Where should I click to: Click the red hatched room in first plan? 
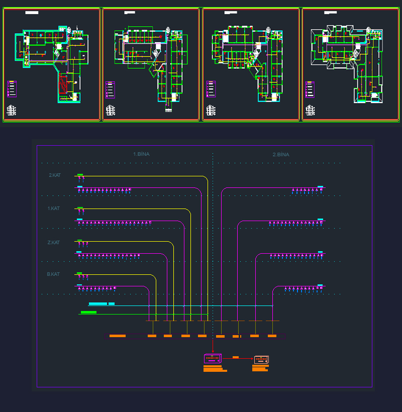point(63,83)
